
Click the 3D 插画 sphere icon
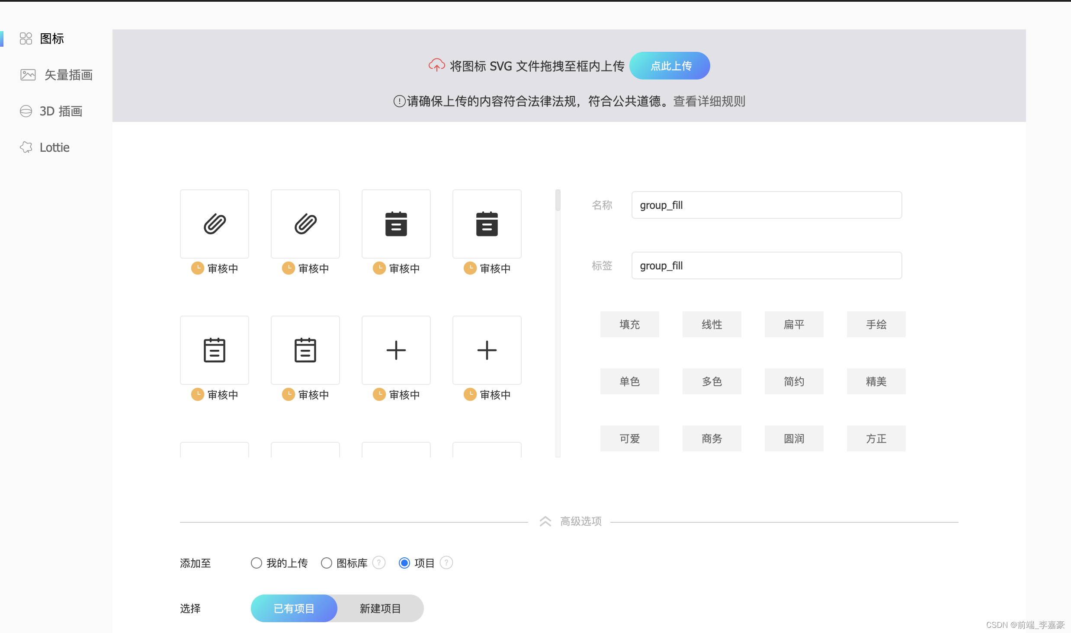click(x=26, y=111)
